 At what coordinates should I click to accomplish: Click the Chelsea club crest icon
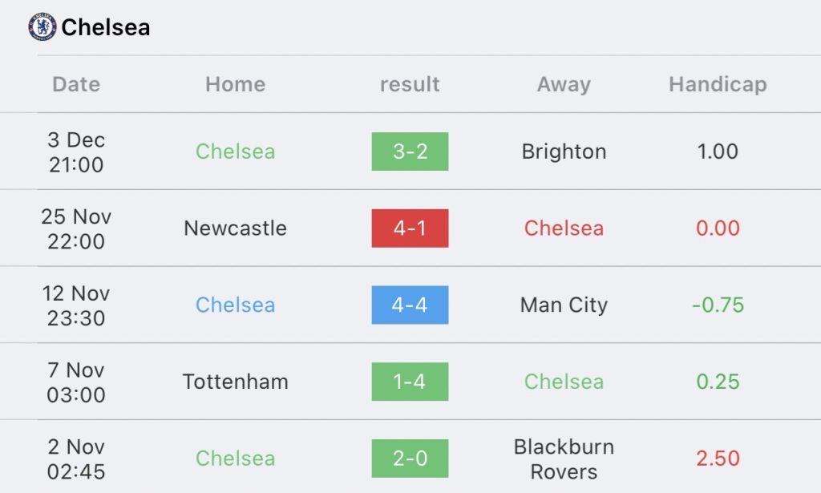42,26
